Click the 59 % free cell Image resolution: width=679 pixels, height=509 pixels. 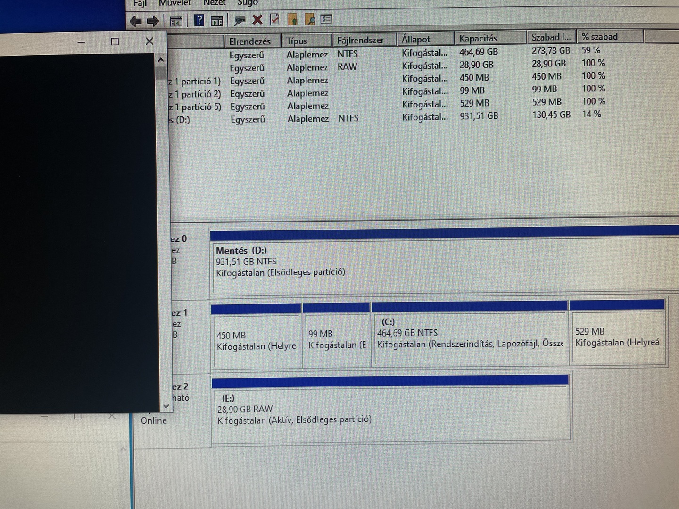tap(591, 50)
